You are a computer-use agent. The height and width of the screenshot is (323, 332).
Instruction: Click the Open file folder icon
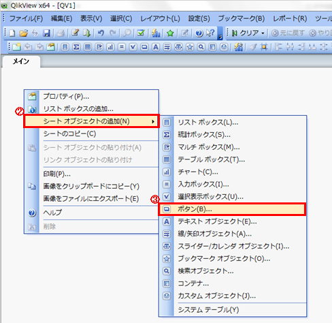click(x=24, y=33)
